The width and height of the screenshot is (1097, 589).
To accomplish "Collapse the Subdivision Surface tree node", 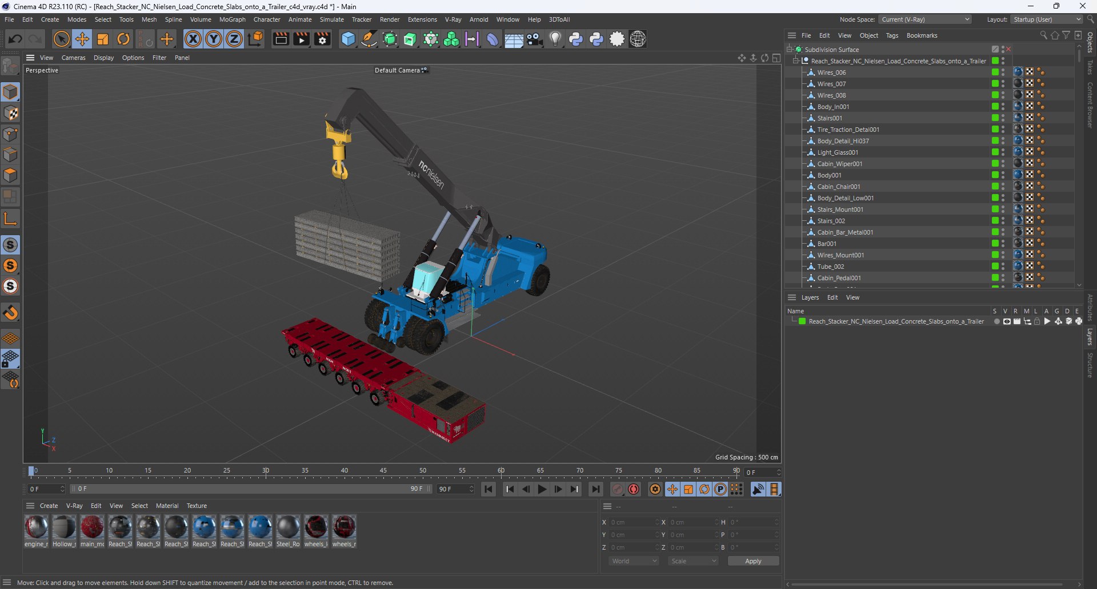I will tap(789, 49).
